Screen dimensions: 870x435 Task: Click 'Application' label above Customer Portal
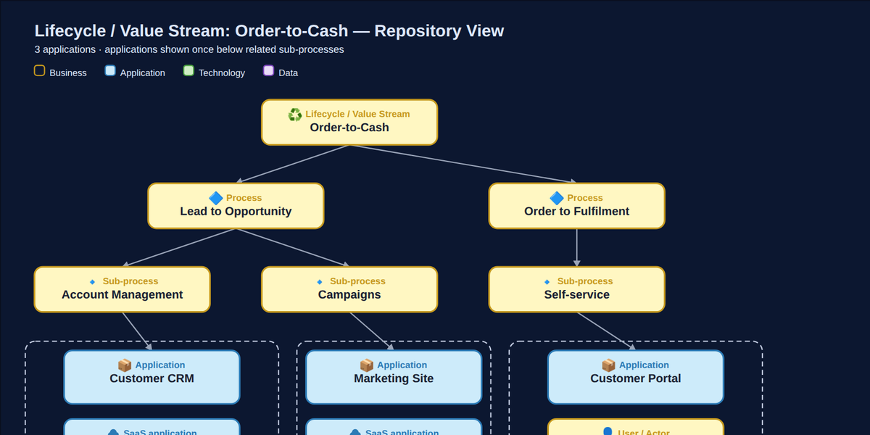(644, 365)
